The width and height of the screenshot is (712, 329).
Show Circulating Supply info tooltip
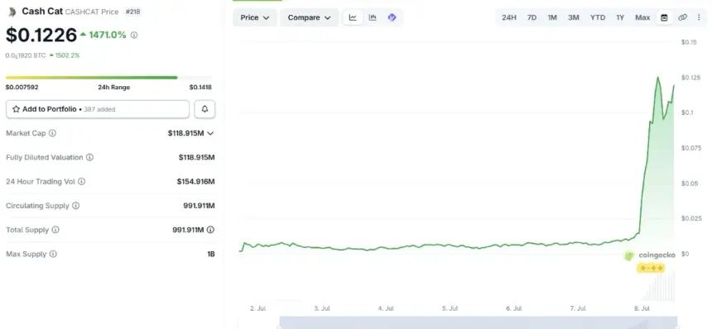coord(76,206)
